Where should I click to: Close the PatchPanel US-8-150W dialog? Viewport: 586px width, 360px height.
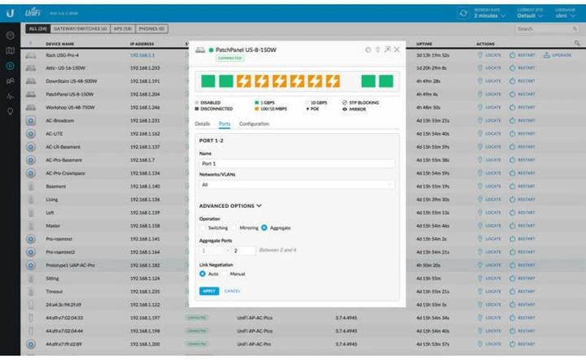tap(397, 50)
